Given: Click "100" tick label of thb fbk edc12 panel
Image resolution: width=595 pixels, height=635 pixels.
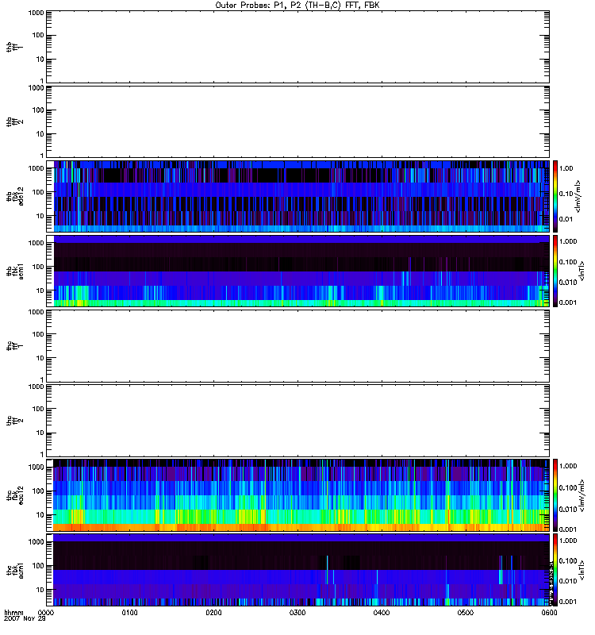Looking at the screenshot, I should point(38,192).
